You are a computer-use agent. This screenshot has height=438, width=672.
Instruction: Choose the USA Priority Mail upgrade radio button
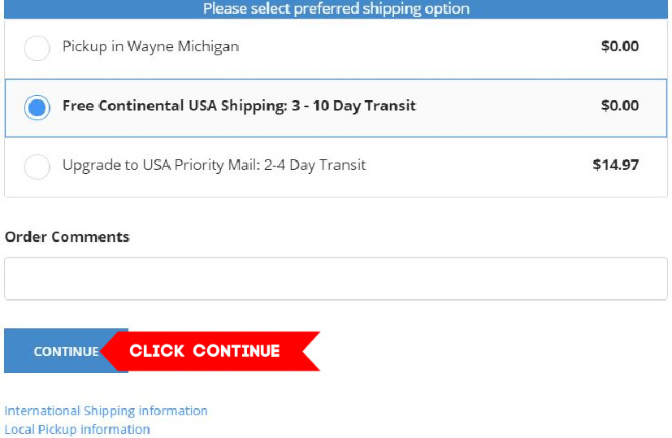tap(37, 167)
